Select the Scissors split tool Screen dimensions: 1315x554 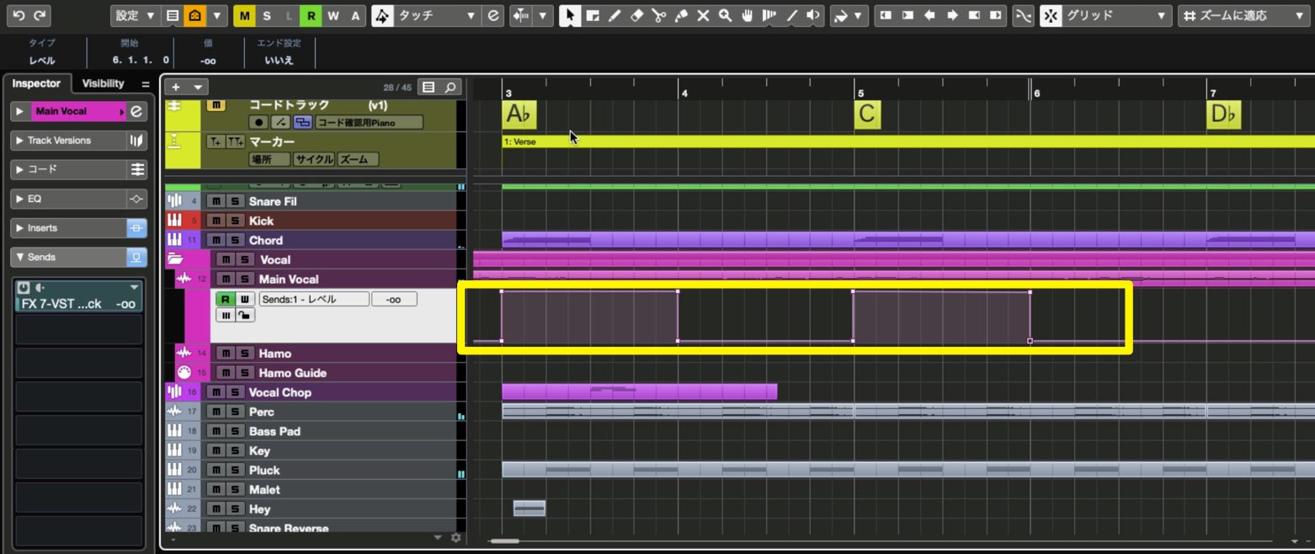[658, 16]
